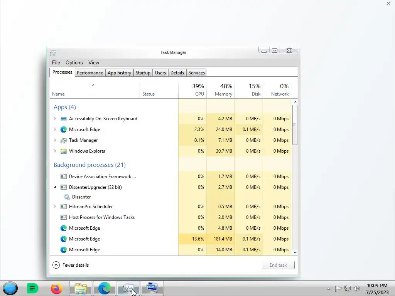Click the Task Manager process icon in list
The width and height of the screenshot is (395, 296).
click(64, 140)
